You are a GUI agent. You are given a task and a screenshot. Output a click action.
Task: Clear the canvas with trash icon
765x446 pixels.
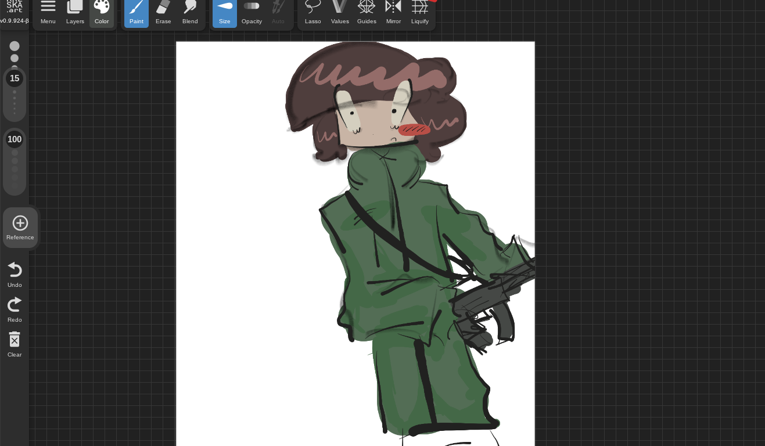15,344
